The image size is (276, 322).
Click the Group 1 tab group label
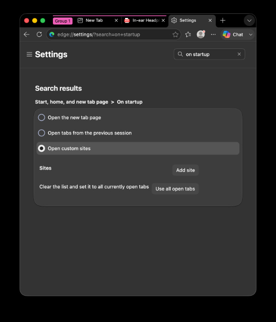click(x=63, y=21)
